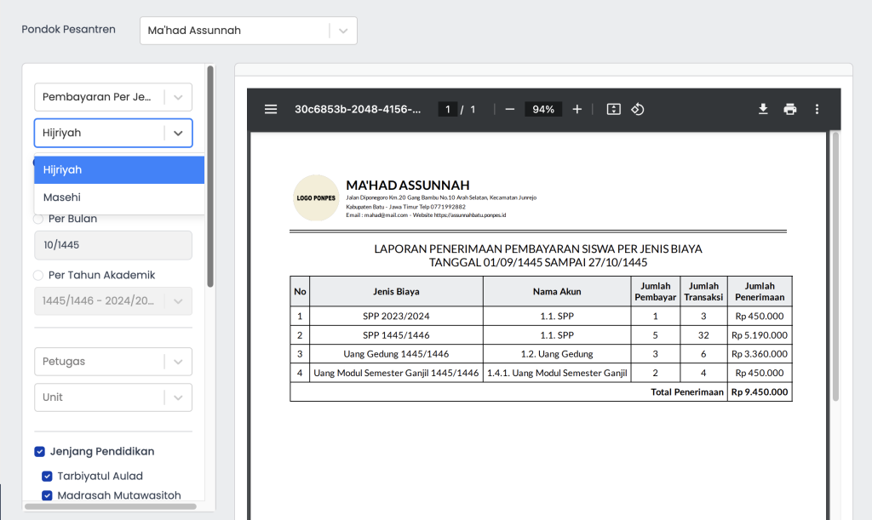
Task: Click the Jumlah Pembayar column header
Action: [x=655, y=292]
